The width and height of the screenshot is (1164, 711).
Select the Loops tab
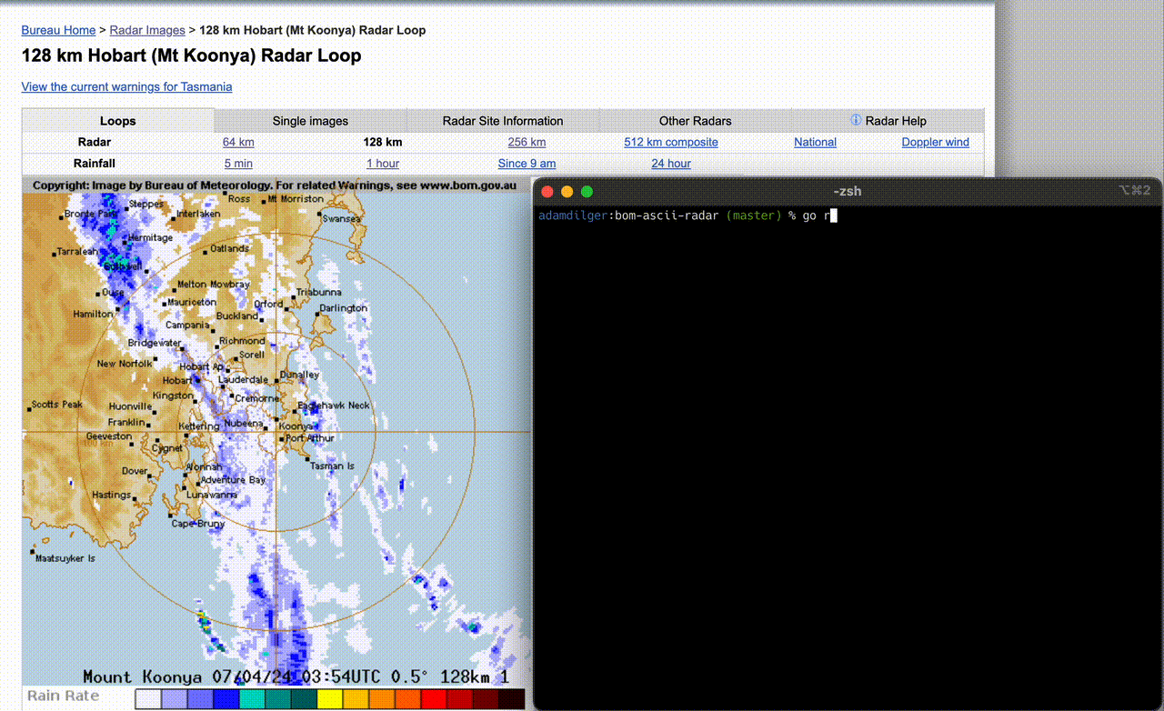point(117,120)
